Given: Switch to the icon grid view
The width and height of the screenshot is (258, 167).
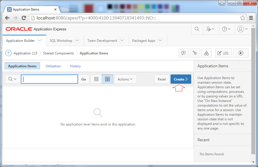Looking at the screenshot, I should [96, 79].
